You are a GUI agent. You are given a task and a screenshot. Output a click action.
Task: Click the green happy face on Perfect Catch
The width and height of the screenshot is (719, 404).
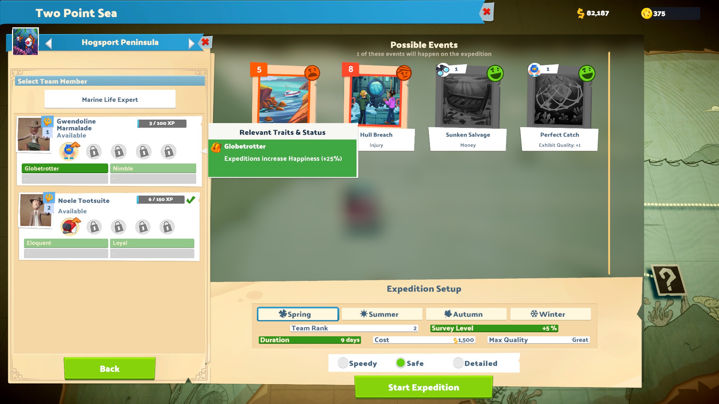pyautogui.click(x=587, y=73)
